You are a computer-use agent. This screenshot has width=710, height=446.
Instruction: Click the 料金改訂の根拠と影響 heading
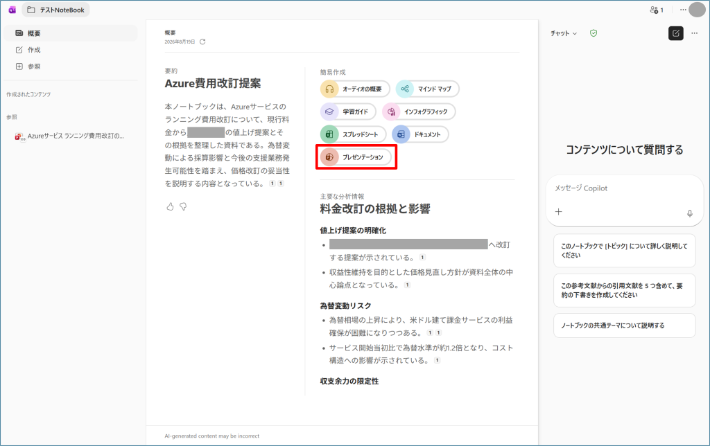[x=375, y=209]
